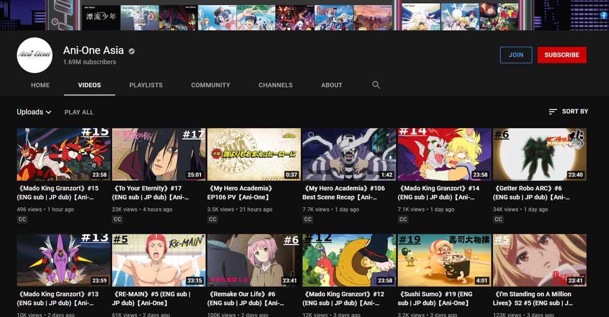Select the VIDEOS tab
This screenshot has height=317, width=609.
pos(89,85)
